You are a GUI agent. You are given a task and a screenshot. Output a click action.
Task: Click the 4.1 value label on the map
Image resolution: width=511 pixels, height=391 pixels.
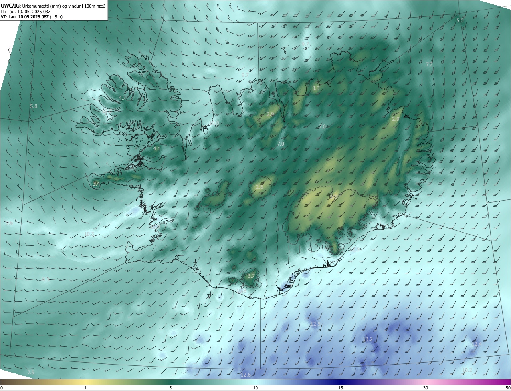click(x=157, y=149)
